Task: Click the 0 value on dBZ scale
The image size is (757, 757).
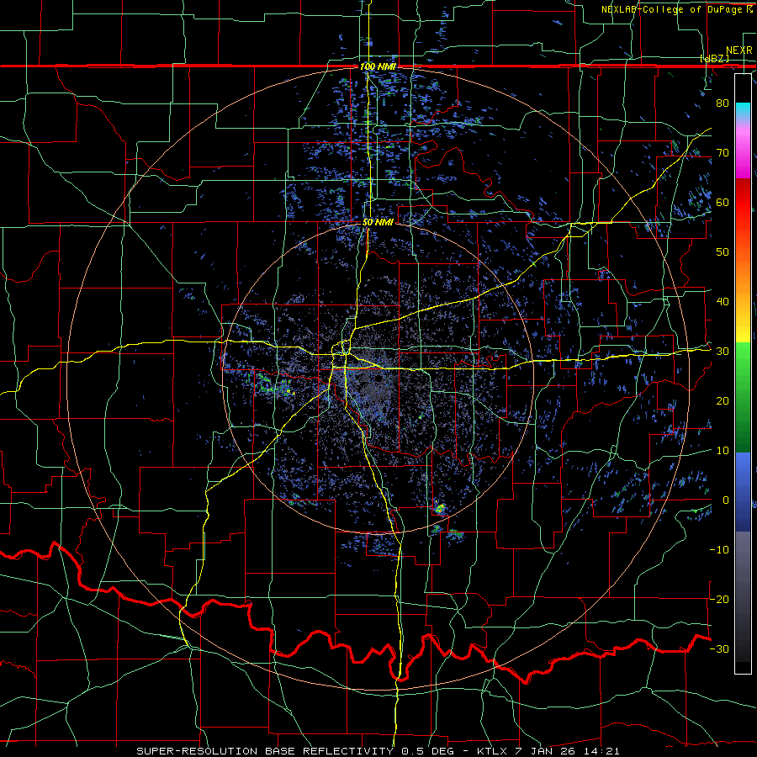Action: click(x=726, y=500)
